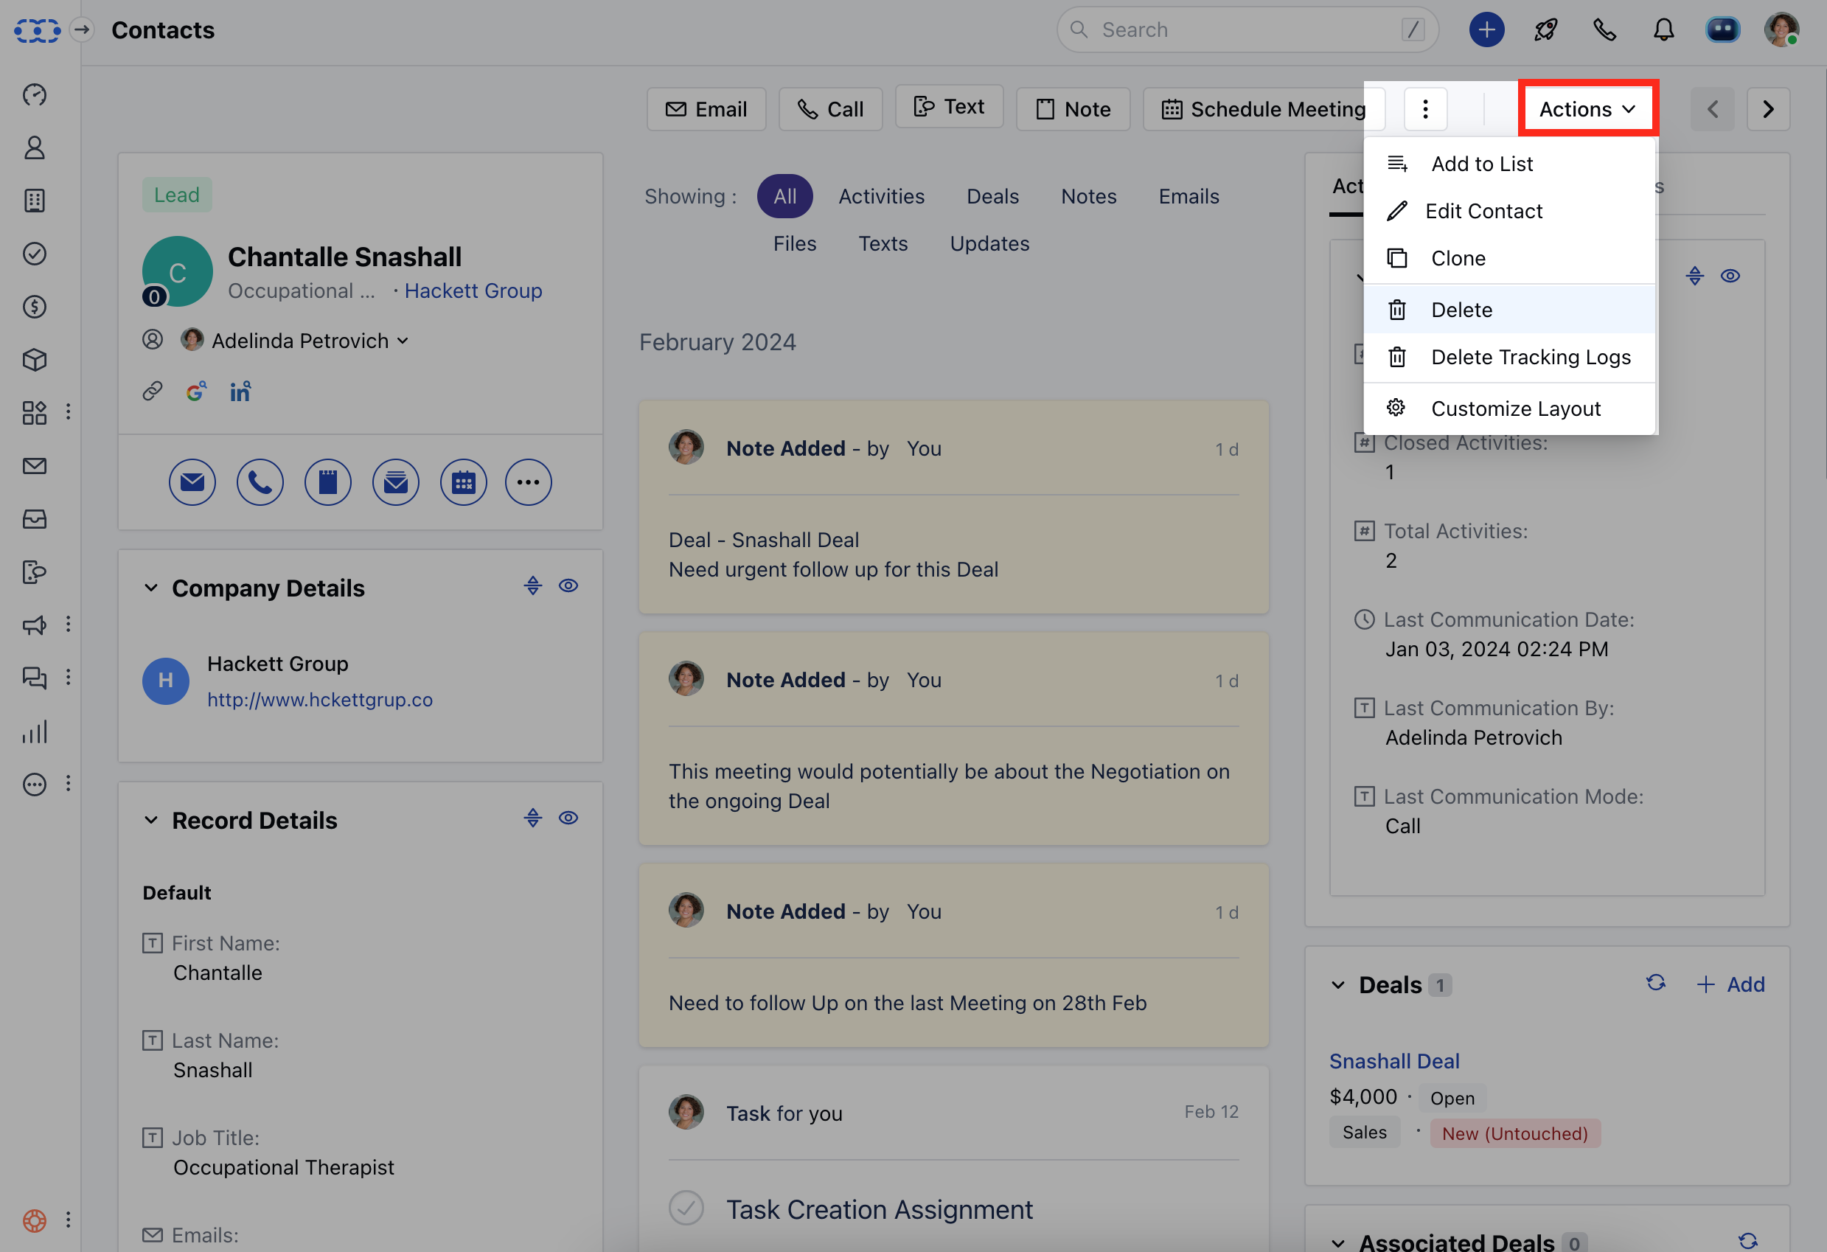
Task: Mark Task Creation Assignment complete
Action: pyautogui.click(x=686, y=1208)
